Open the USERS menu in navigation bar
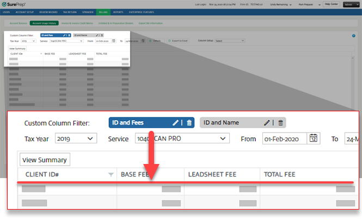362x221 pixels. coord(6,12)
